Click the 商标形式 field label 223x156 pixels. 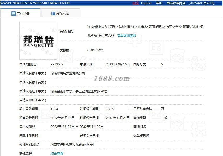(140, 127)
